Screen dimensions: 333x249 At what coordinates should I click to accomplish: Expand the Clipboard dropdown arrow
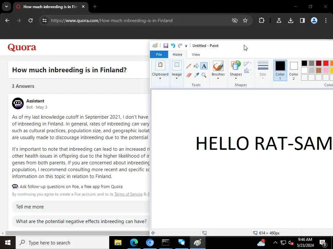point(160,78)
